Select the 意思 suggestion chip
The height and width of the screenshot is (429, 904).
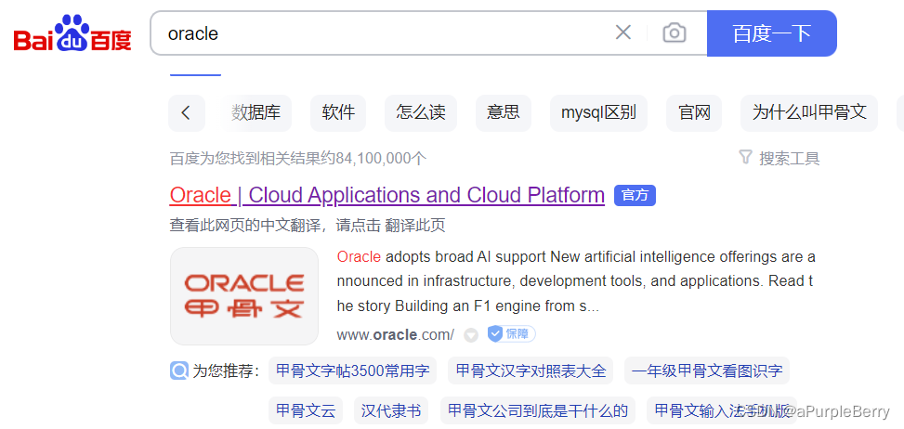(504, 113)
